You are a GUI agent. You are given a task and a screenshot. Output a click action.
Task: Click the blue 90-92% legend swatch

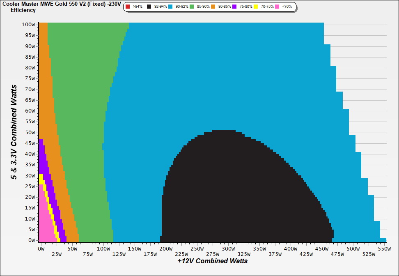(x=170, y=7)
